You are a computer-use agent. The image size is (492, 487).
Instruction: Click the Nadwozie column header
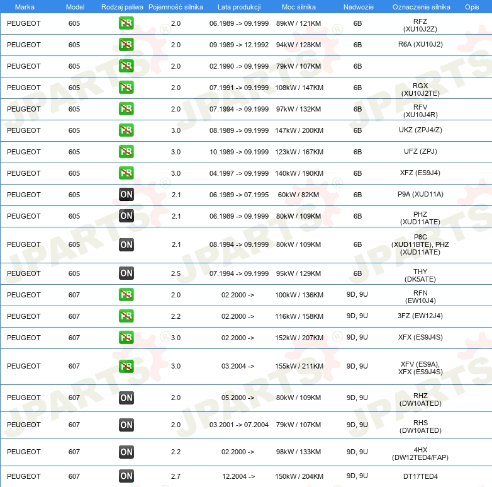[x=359, y=7]
